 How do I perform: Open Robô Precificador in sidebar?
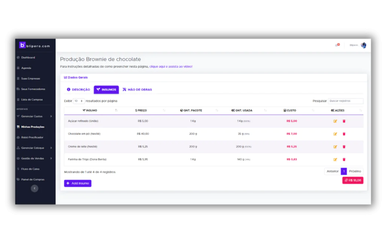click(32, 137)
